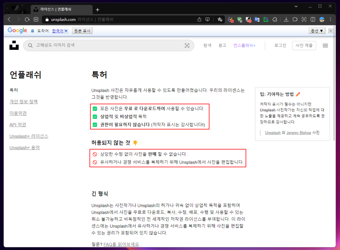
Task: Click the 사진 제출 button
Action: click(x=304, y=45)
